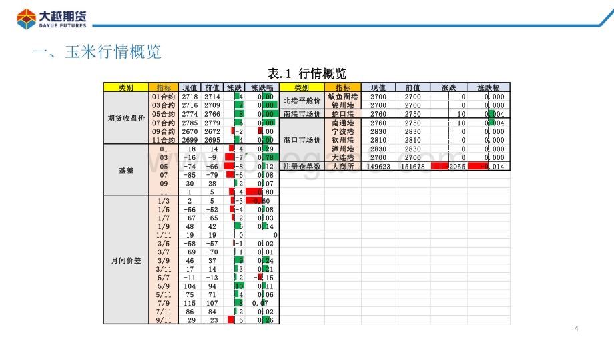614x345 pixels.
Task: Select the current value 2670
Action: click(190, 131)
